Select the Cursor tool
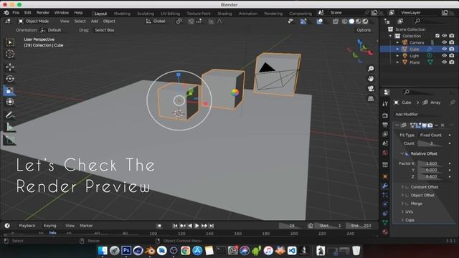This screenshot has width=459, height=258. click(x=10, y=54)
